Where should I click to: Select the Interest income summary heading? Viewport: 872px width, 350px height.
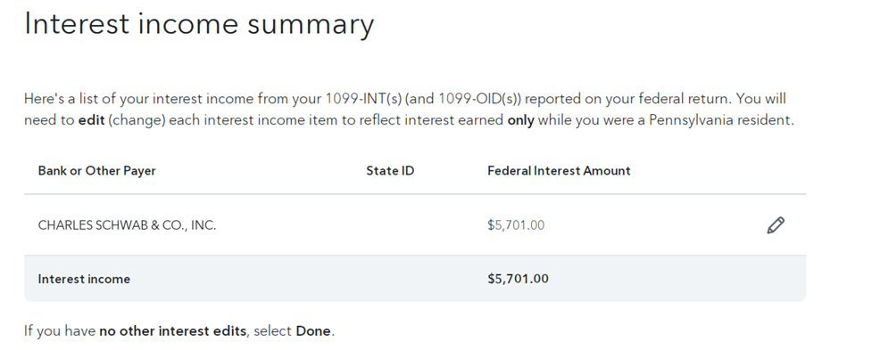199,25
